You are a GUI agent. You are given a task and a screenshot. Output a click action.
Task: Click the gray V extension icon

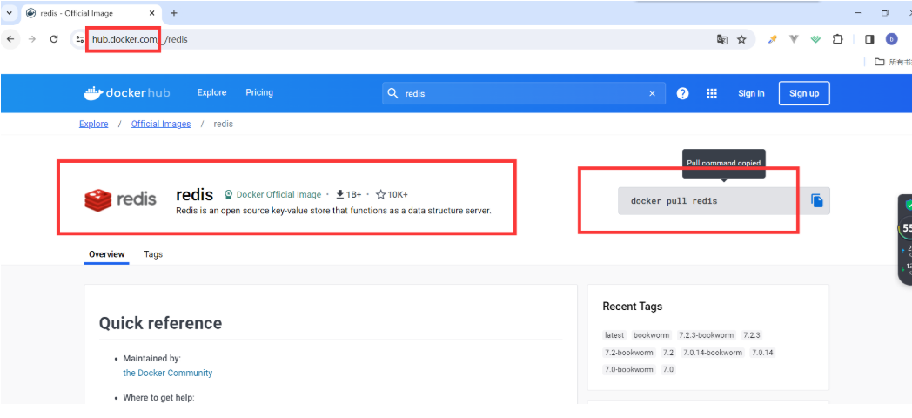794,39
